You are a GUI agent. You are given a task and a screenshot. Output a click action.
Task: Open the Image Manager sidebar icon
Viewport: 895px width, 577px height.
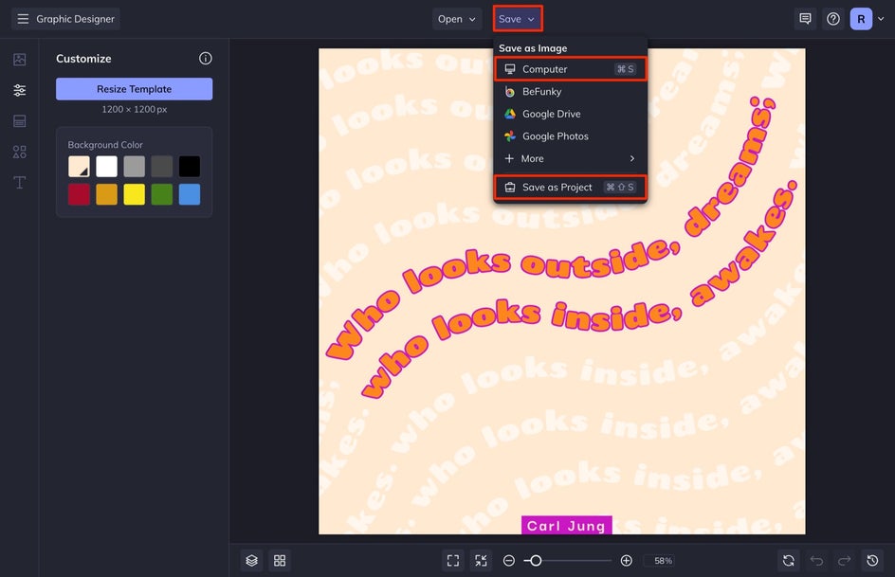tap(19, 60)
